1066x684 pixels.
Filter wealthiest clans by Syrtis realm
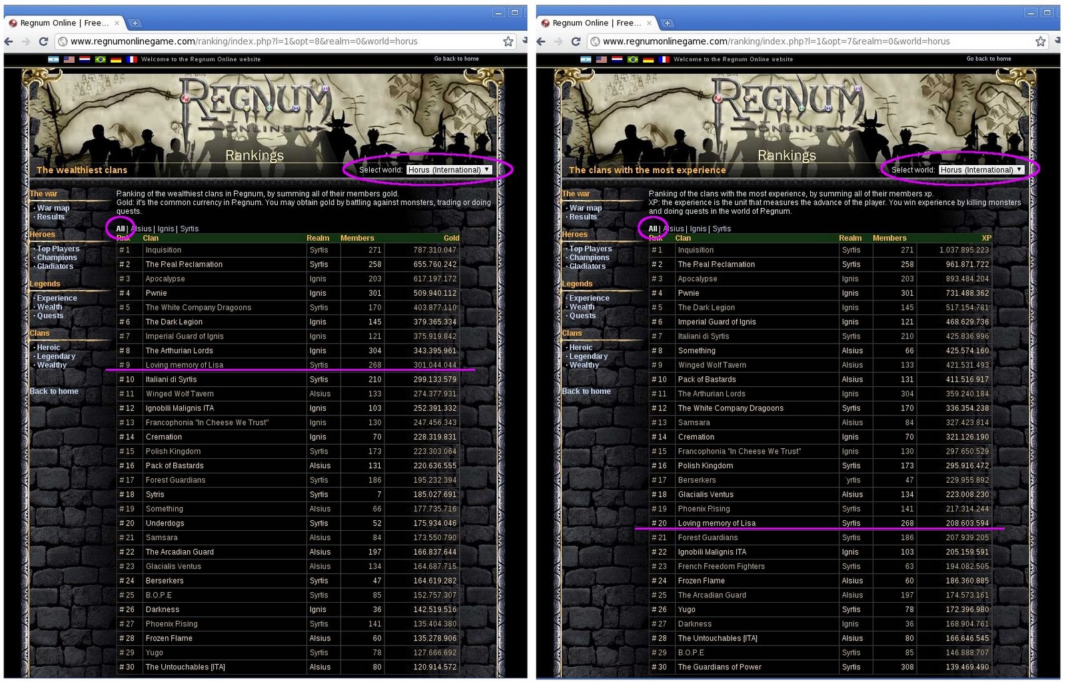click(189, 228)
